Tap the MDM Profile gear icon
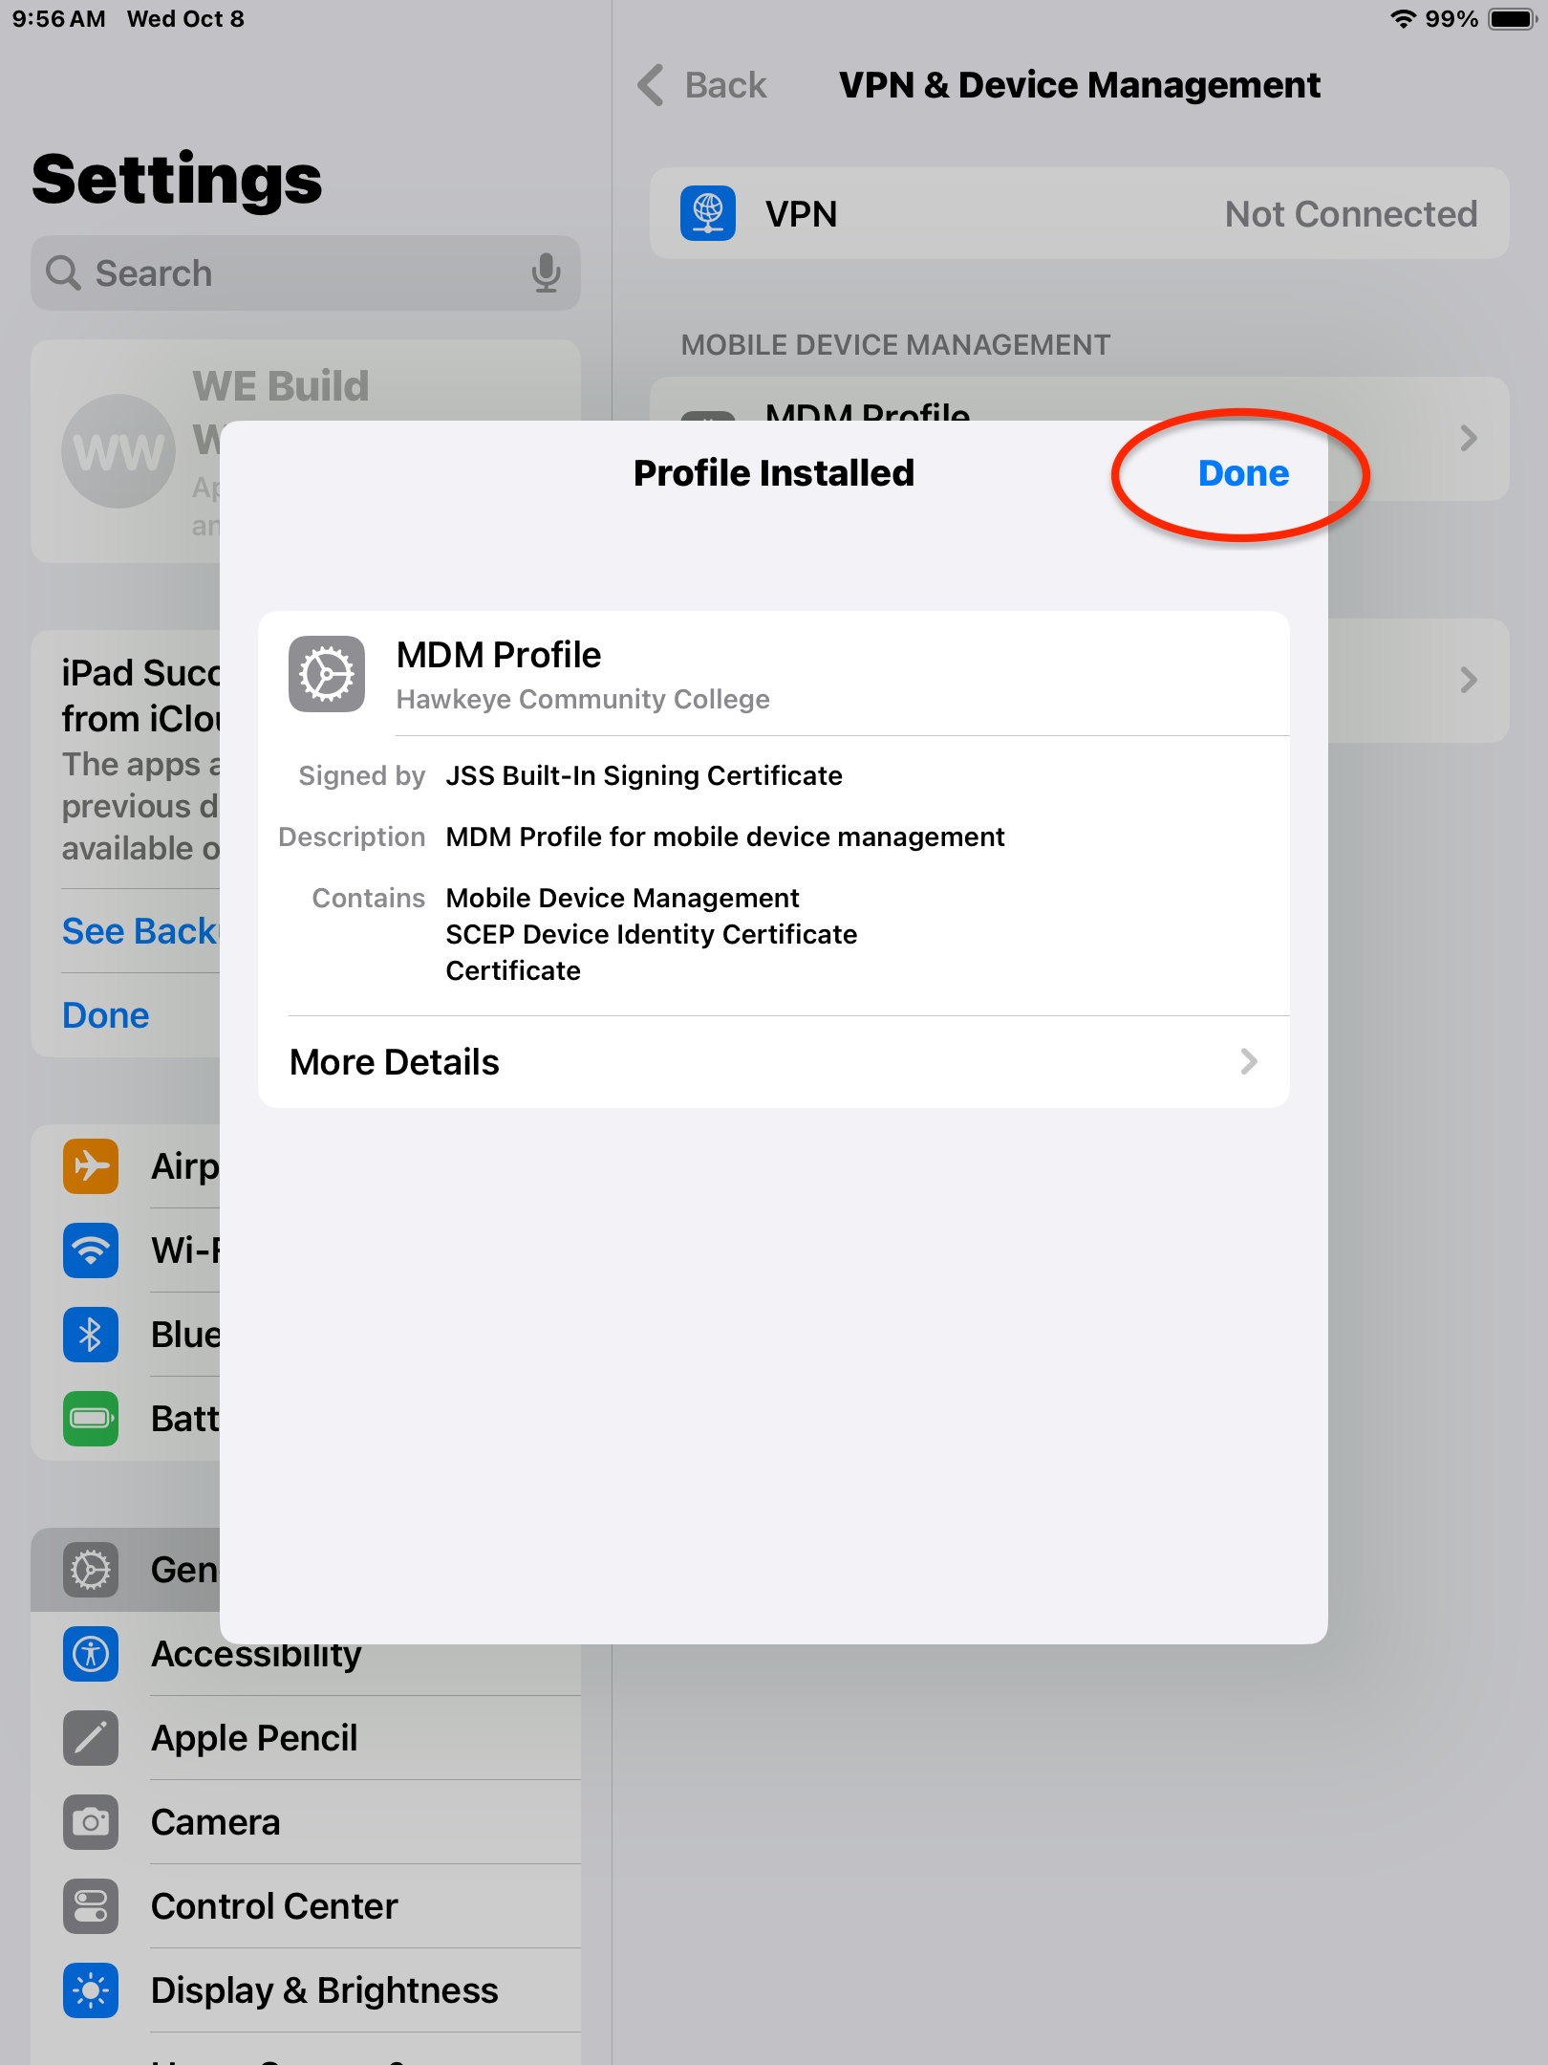The width and height of the screenshot is (1548, 2065). tap(327, 674)
